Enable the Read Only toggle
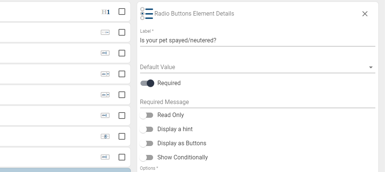The width and height of the screenshot is (385, 172). click(x=146, y=115)
